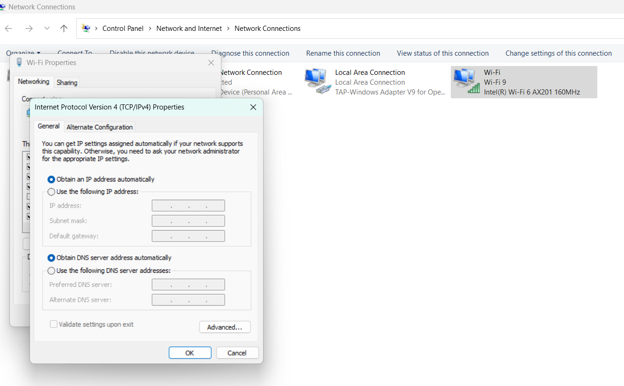Select the Local Area Connection TAP adapter icon
The image size is (624, 386).
click(317, 81)
